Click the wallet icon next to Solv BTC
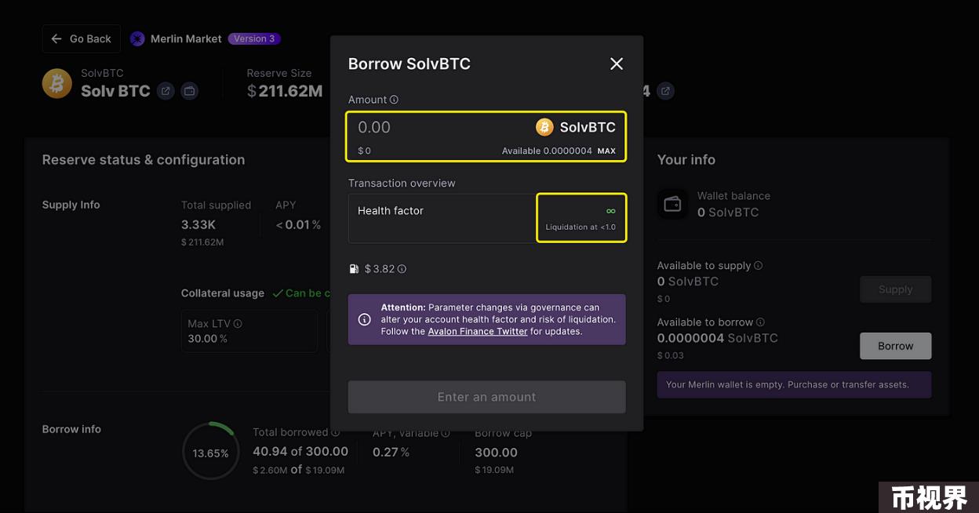The height and width of the screenshot is (513, 979). (190, 91)
